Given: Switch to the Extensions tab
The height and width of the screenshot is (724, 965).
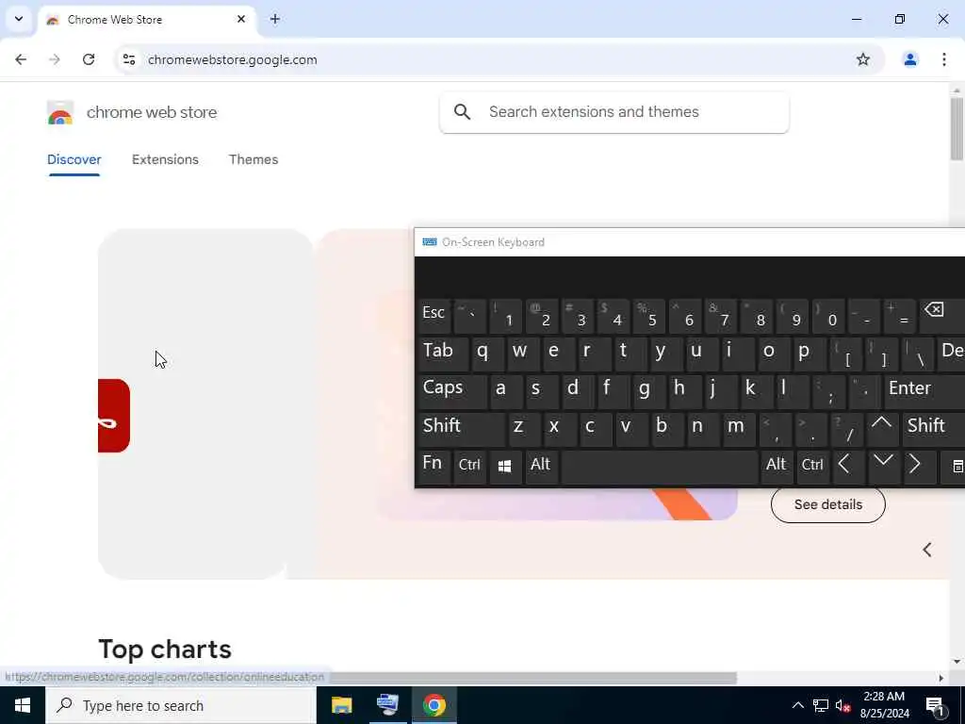Looking at the screenshot, I should 165,159.
